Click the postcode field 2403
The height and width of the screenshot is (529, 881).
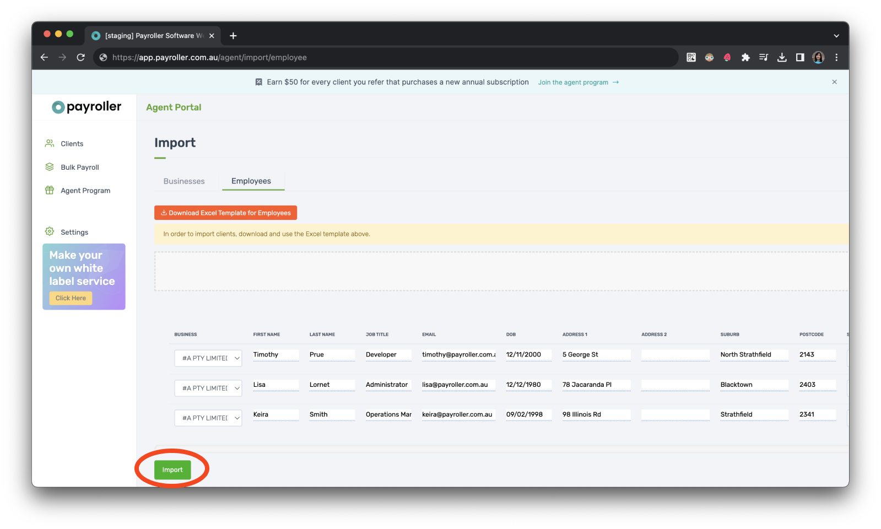point(817,385)
